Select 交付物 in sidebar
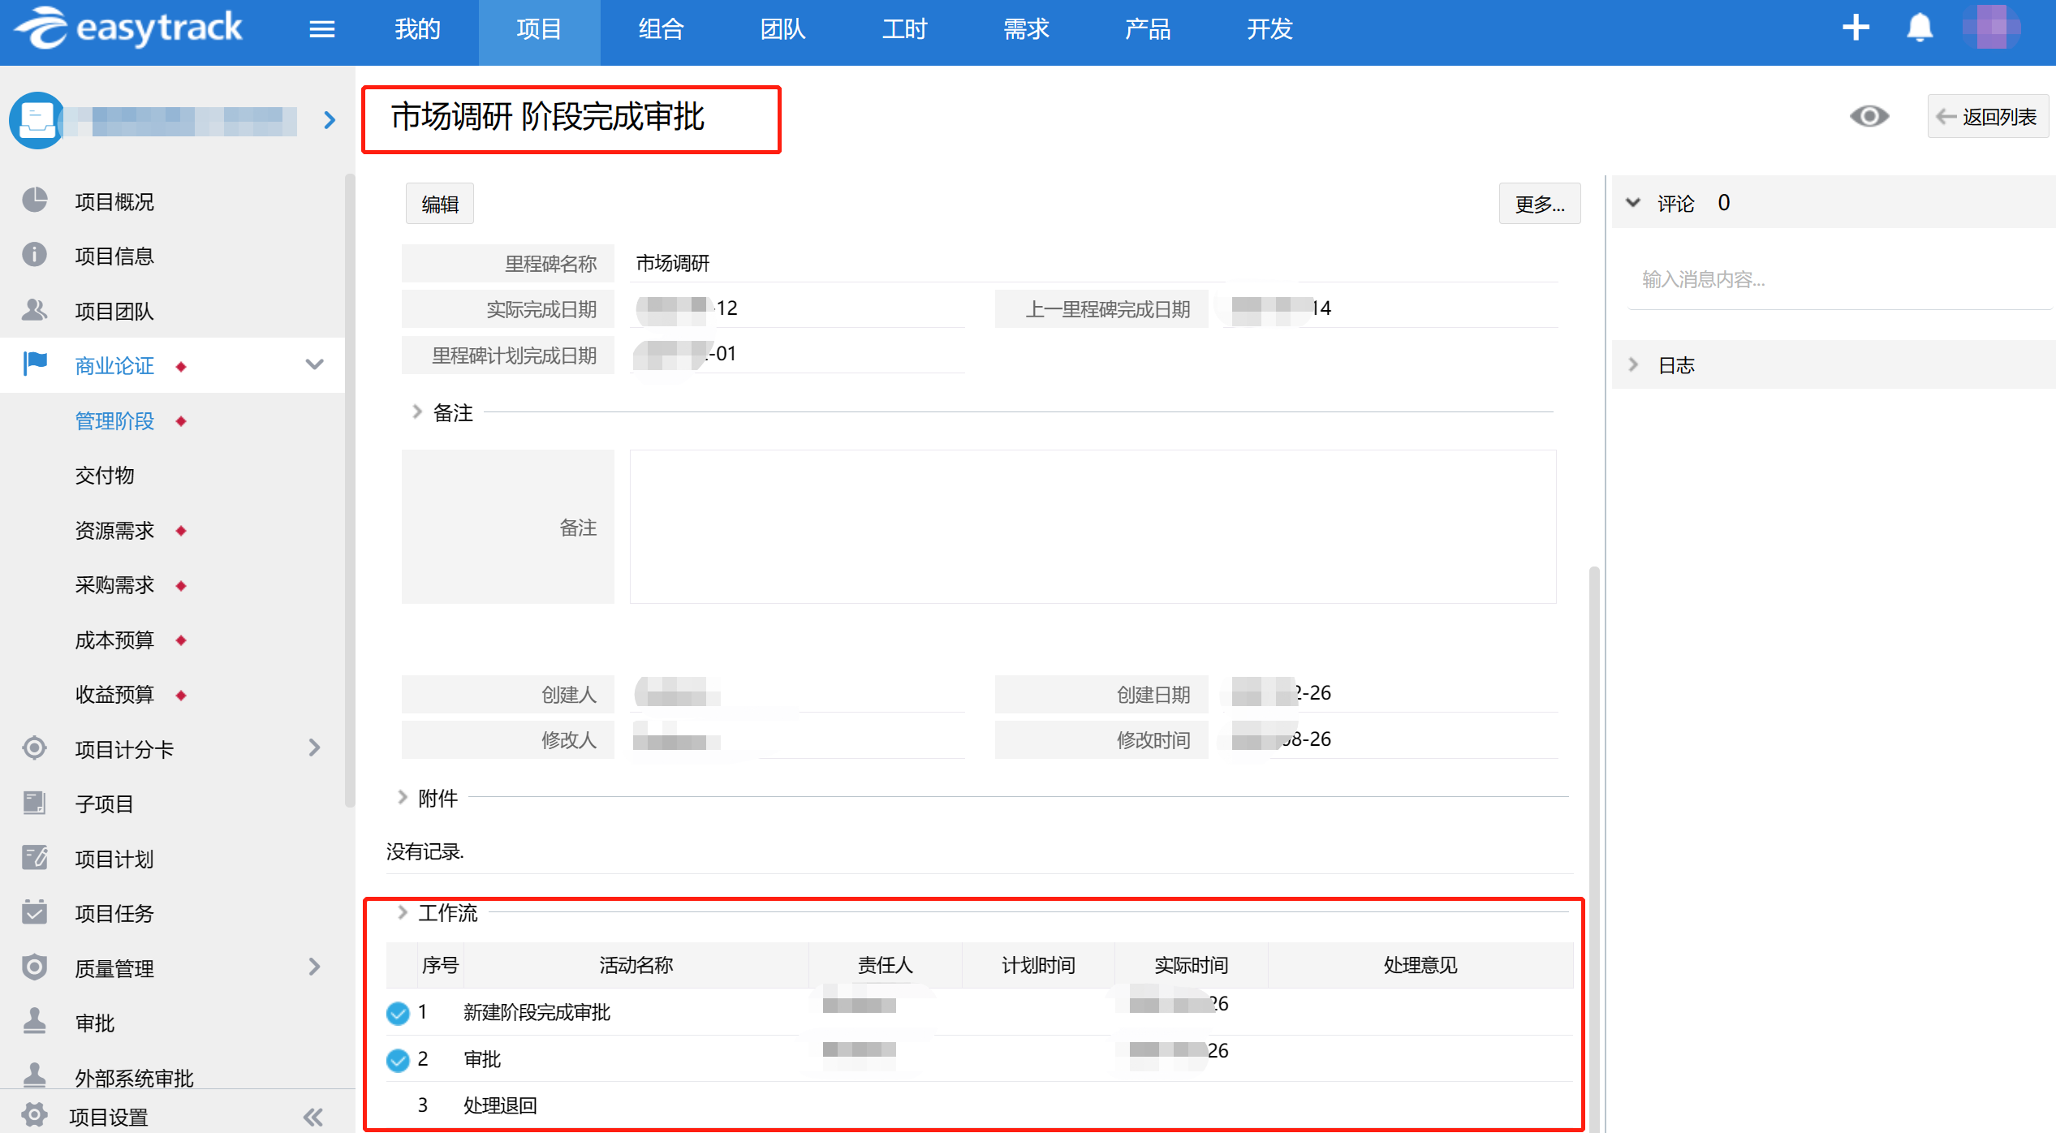The width and height of the screenshot is (2056, 1133). pos(105,476)
